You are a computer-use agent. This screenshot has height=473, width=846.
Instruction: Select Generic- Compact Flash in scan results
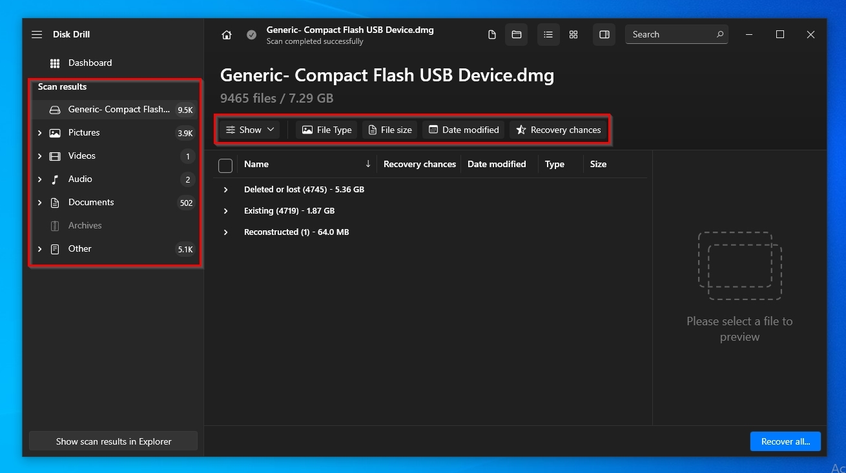(x=115, y=110)
